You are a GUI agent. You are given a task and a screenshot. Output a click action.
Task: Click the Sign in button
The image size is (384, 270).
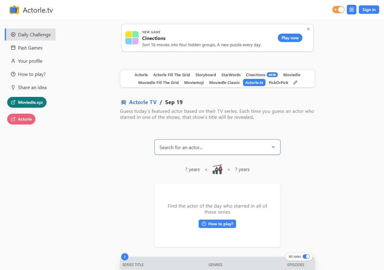click(x=369, y=10)
